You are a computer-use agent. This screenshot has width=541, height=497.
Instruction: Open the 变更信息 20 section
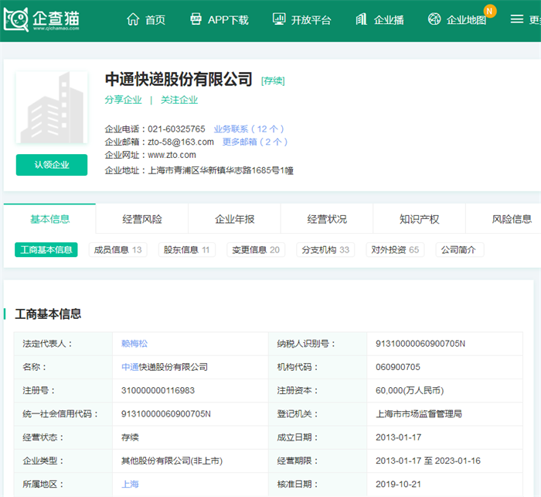tap(256, 249)
